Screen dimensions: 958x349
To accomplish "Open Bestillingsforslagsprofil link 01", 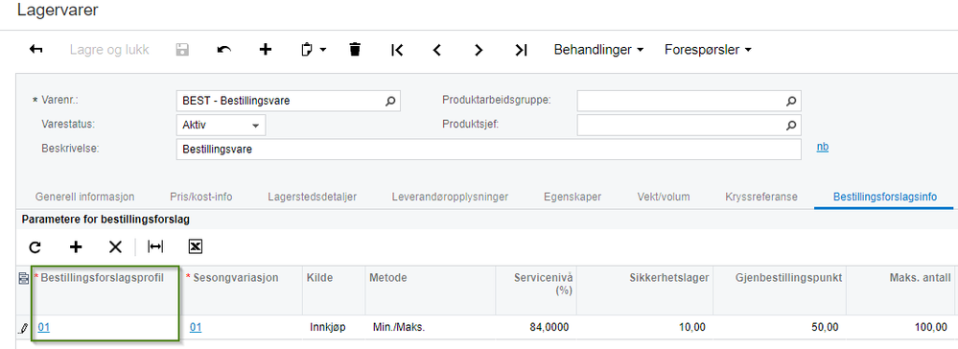I will click(x=44, y=328).
